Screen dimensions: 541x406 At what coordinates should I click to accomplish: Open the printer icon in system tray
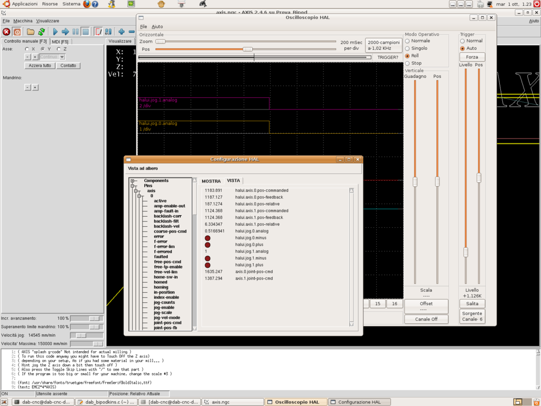[481, 4]
